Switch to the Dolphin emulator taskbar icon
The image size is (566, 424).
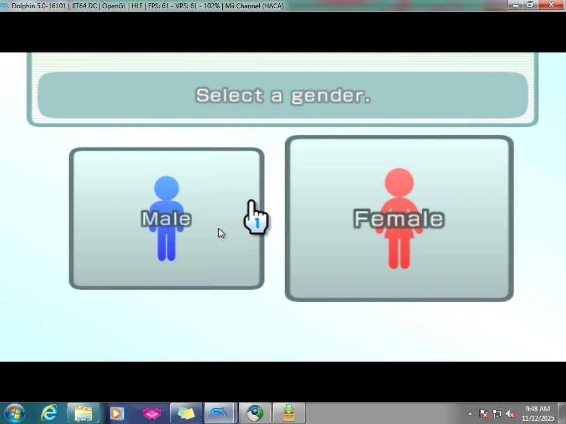click(x=220, y=413)
